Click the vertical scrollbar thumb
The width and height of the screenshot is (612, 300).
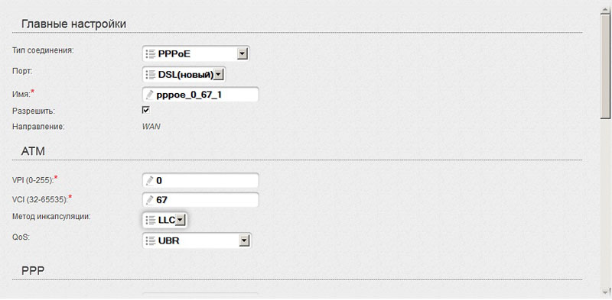pos(605,66)
